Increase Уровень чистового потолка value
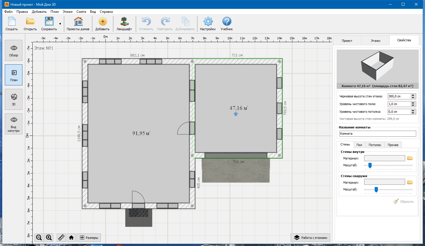Viewport: 425px width, 246px height. coord(413,110)
